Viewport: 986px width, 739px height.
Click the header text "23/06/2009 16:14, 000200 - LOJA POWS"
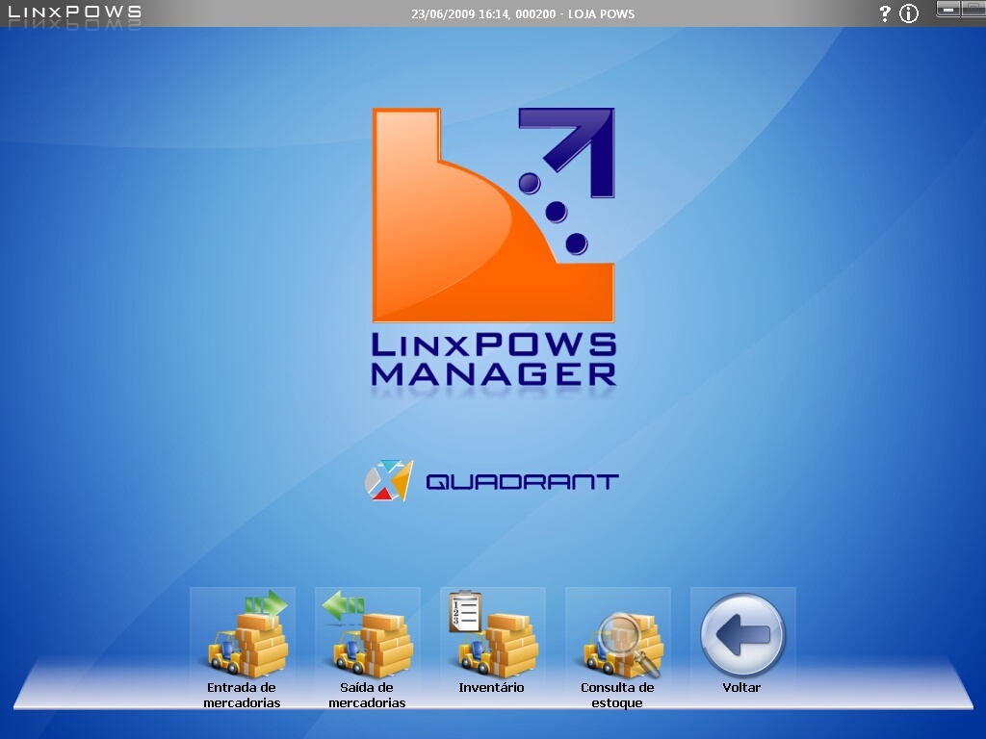[523, 13]
